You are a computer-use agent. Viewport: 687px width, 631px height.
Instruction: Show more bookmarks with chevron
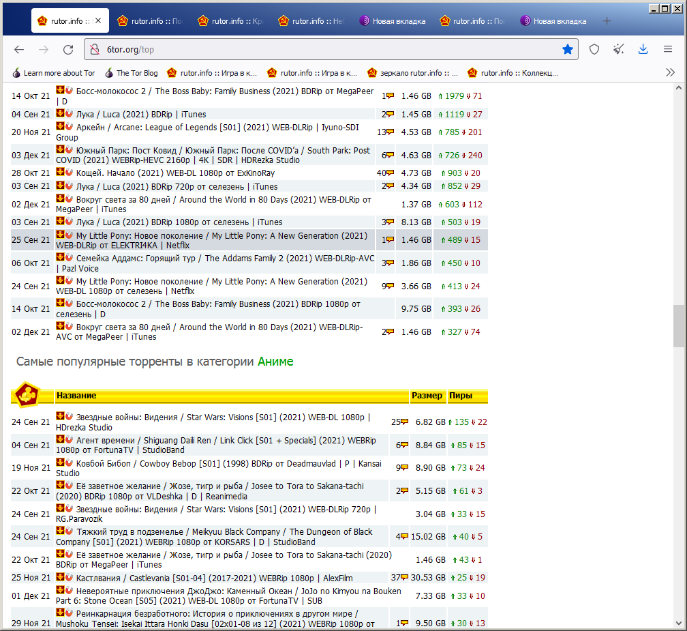[x=670, y=73]
